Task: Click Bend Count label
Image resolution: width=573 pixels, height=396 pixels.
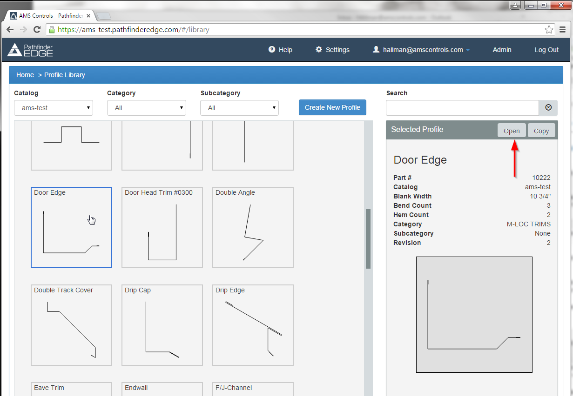Action: pyautogui.click(x=412, y=205)
